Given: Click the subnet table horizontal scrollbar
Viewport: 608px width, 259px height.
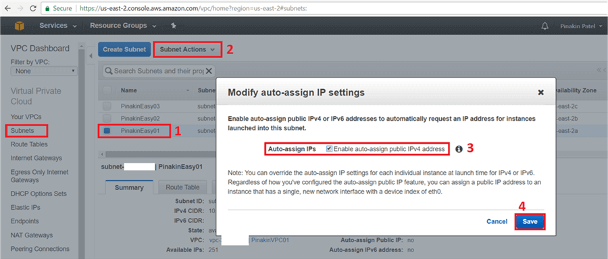Looking at the screenshot, I should pos(161,154).
